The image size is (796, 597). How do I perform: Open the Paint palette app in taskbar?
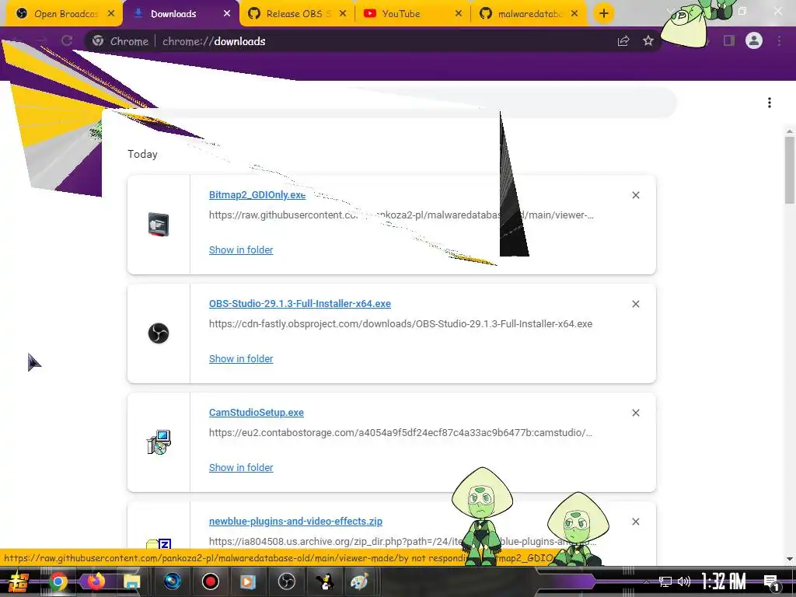(x=359, y=581)
